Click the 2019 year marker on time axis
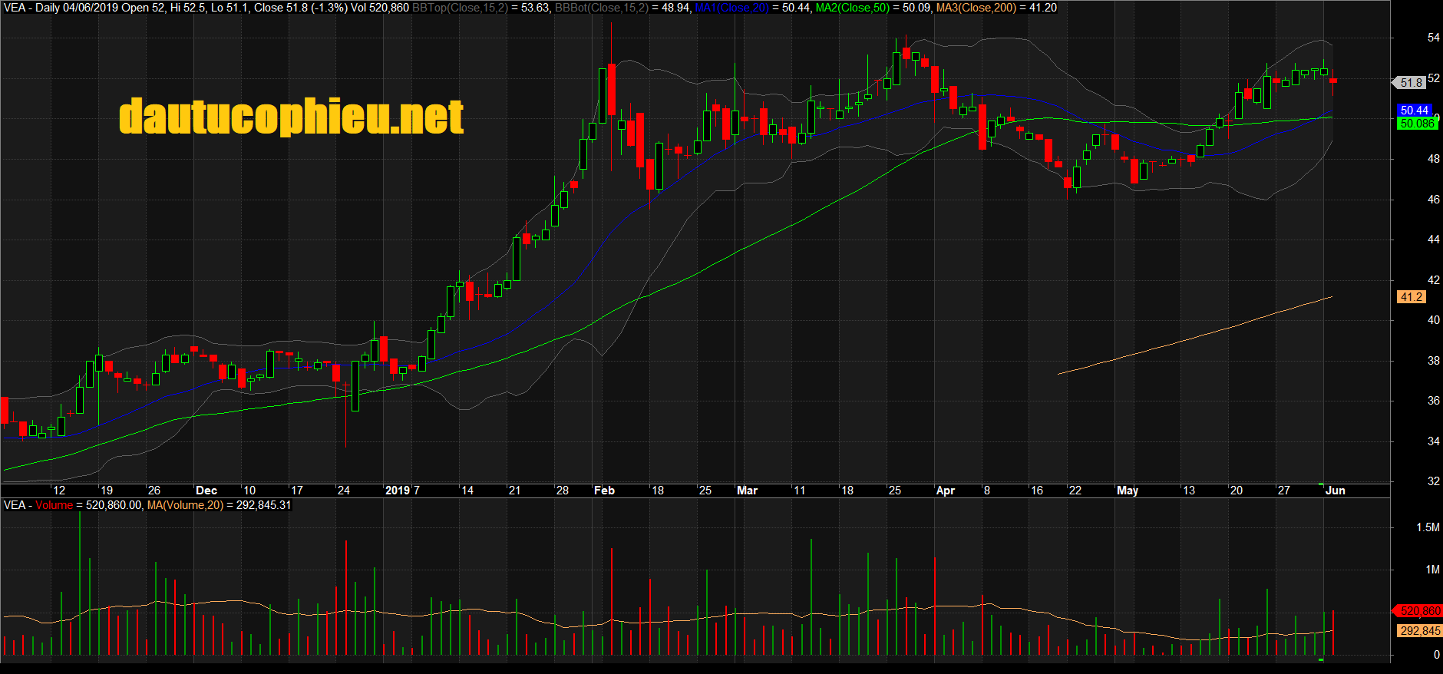This screenshot has height=674, width=1443. tap(397, 491)
